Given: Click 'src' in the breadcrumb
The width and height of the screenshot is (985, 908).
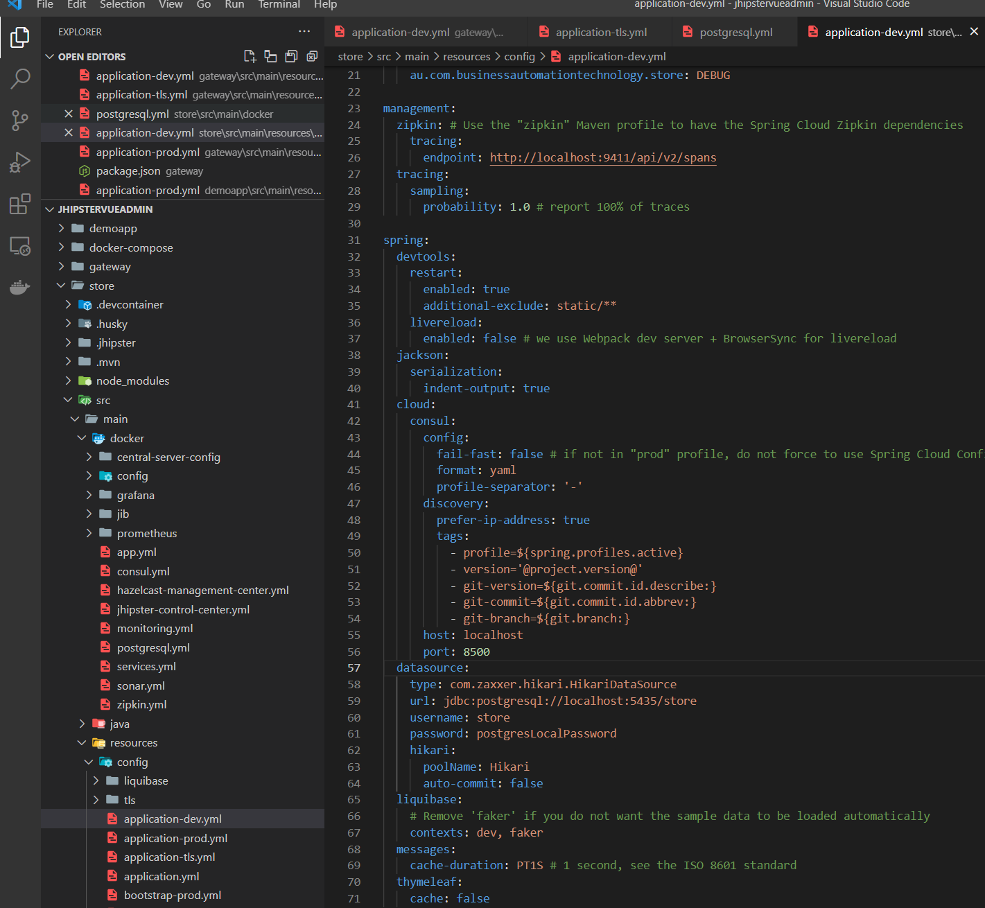Looking at the screenshot, I should [383, 56].
